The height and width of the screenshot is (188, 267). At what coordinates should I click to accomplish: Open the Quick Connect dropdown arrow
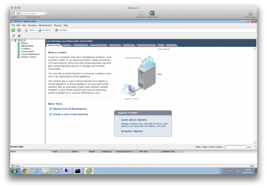(45, 13)
